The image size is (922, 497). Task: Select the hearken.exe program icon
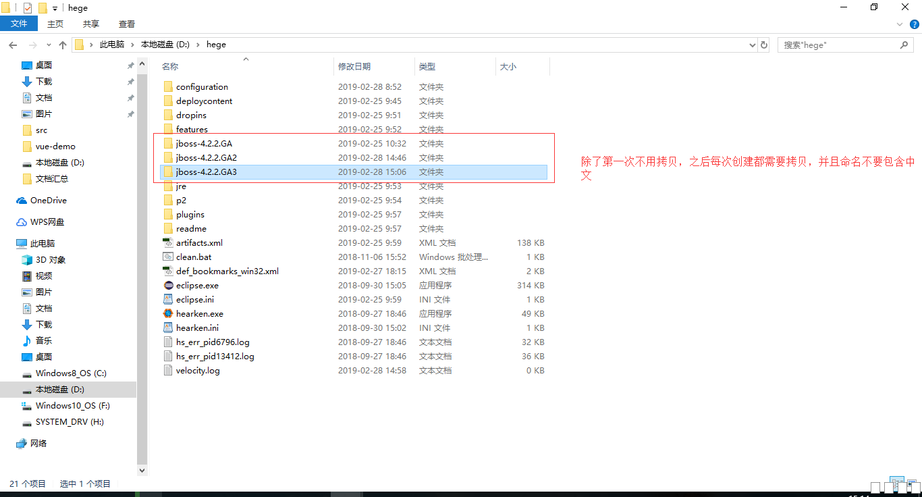[x=168, y=313]
